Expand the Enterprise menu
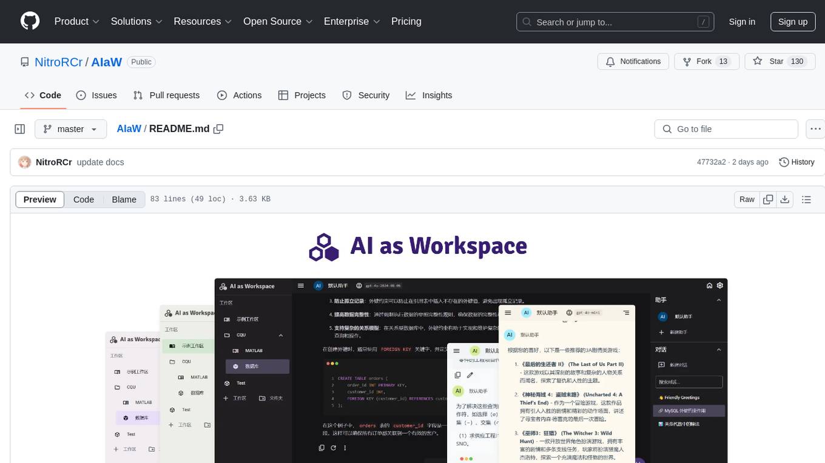The image size is (825, 463). tap(352, 21)
